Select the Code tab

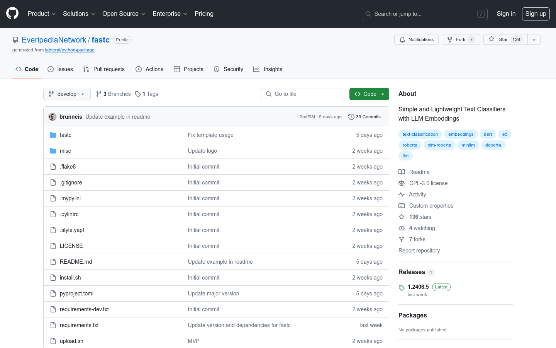(x=27, y=69)
